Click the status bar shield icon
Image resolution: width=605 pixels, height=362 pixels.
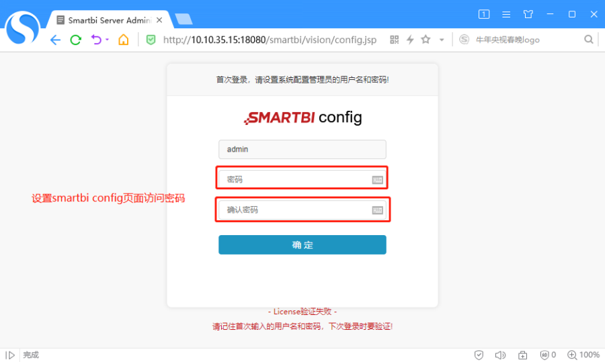[x=479, y=355]
